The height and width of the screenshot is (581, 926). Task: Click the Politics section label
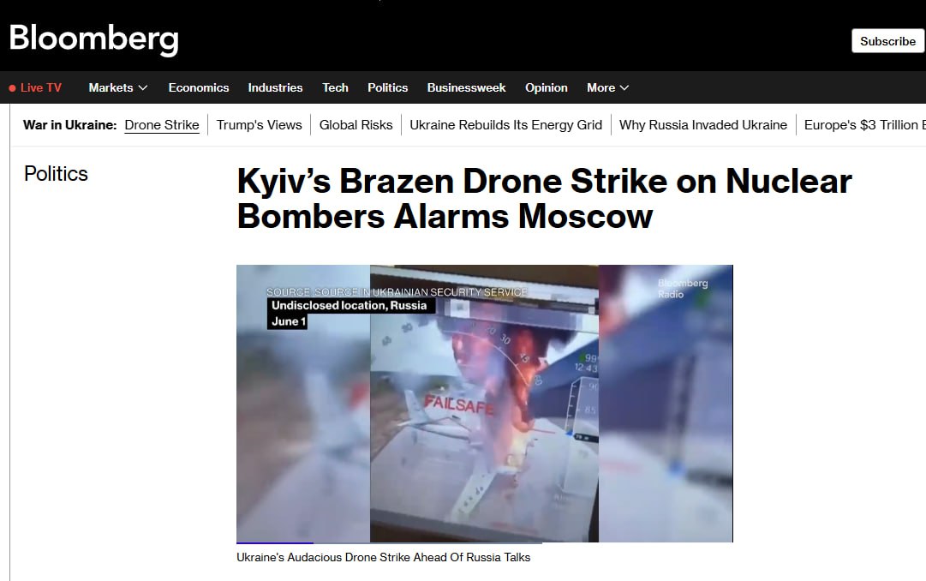[56, 174]
